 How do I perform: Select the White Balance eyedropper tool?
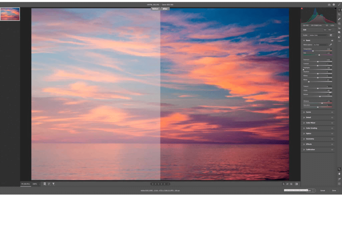tap(330, 44)
